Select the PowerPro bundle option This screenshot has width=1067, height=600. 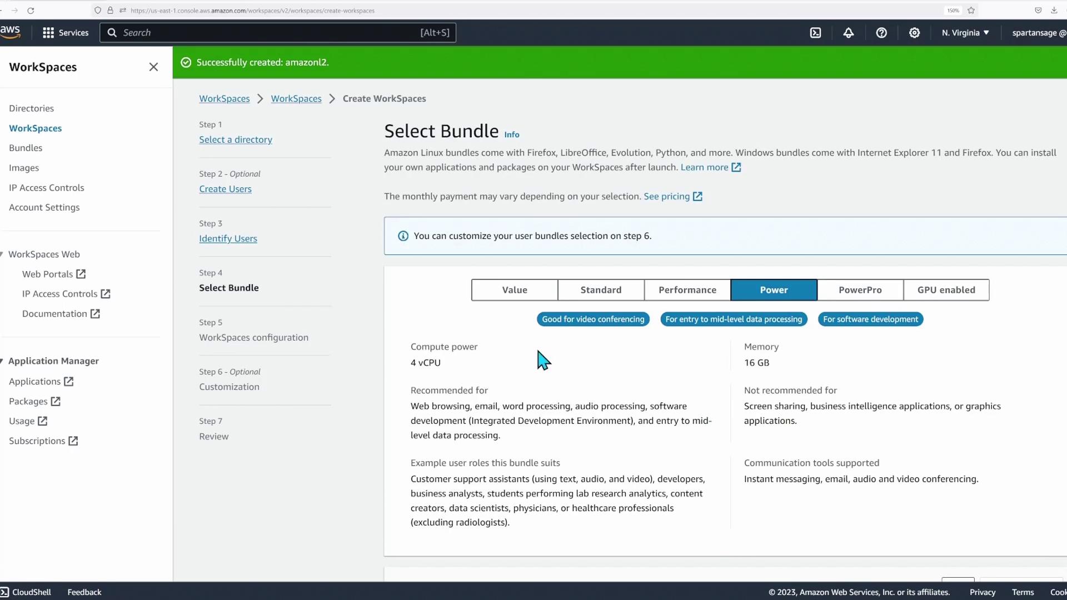(x=860, y=290)
